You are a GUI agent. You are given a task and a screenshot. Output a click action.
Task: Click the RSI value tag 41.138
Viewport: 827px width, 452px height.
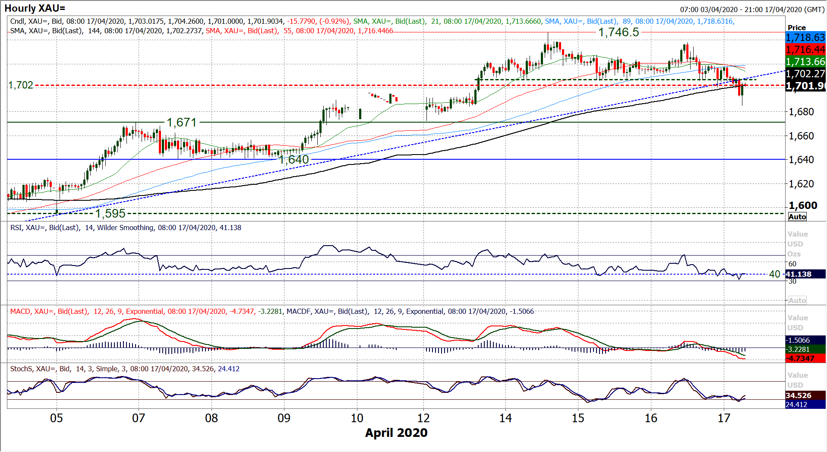click(805, 274)
